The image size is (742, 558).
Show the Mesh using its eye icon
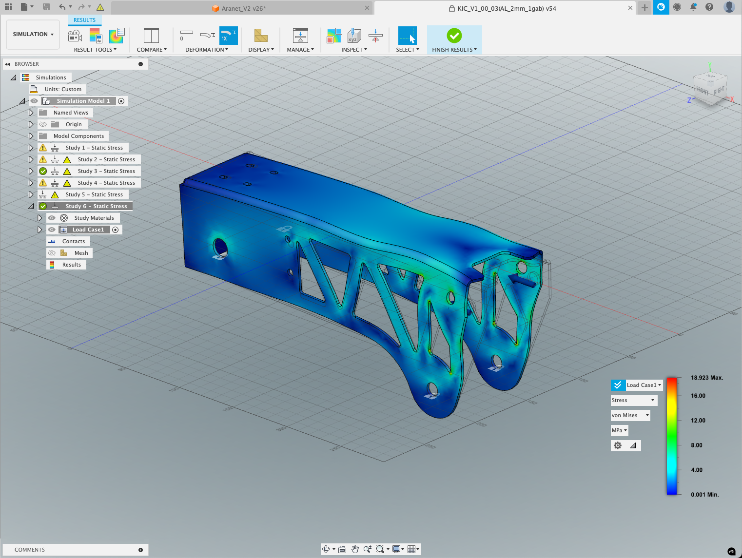pos(52,253)
